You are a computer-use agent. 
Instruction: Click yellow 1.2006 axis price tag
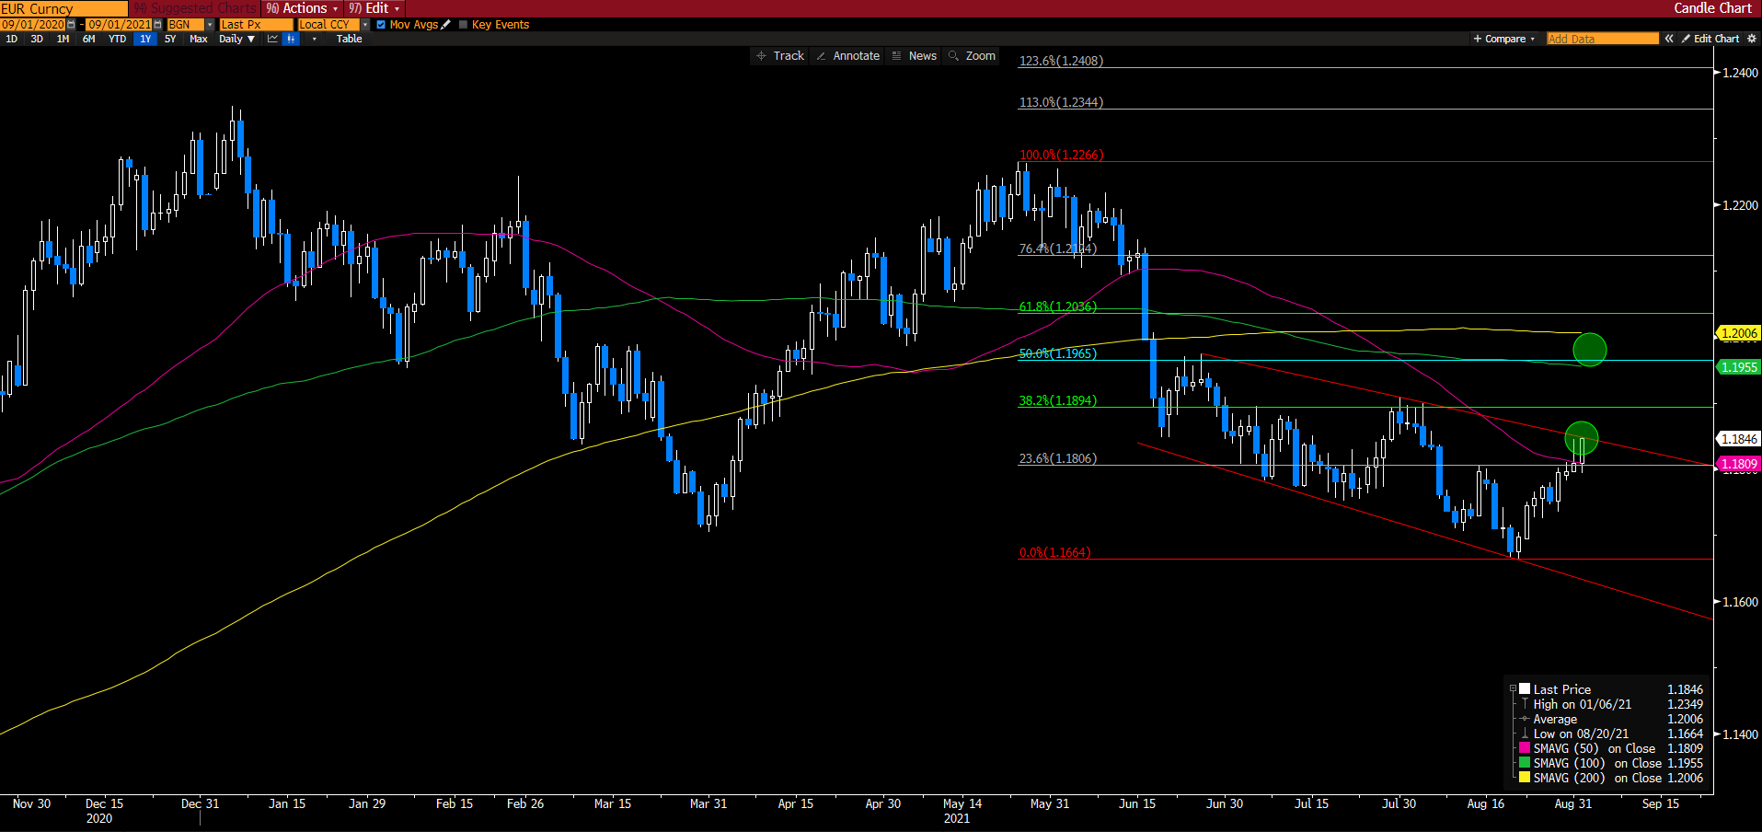point(1738,333)
